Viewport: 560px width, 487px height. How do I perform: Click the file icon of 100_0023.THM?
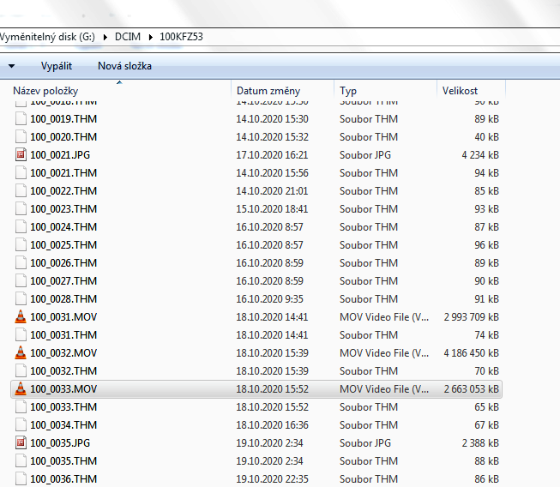click(21, 209)
